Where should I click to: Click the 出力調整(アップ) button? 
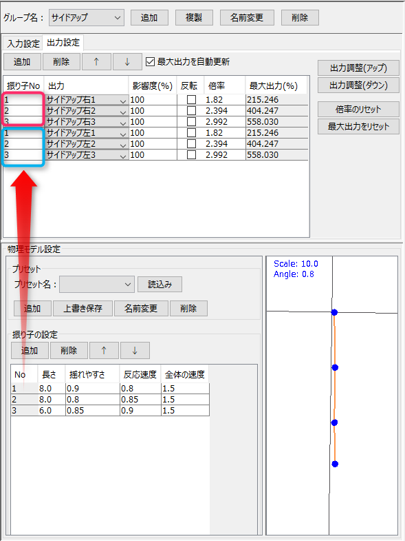tap(358, 68)
